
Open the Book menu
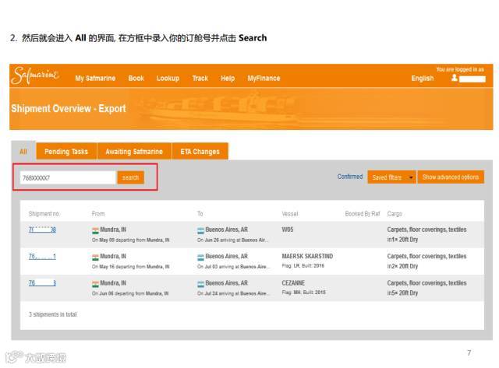coord(136,78)
